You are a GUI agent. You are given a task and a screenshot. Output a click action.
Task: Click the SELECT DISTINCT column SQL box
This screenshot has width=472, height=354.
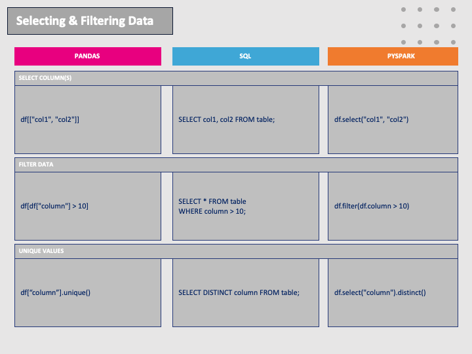tap(245, 292)
